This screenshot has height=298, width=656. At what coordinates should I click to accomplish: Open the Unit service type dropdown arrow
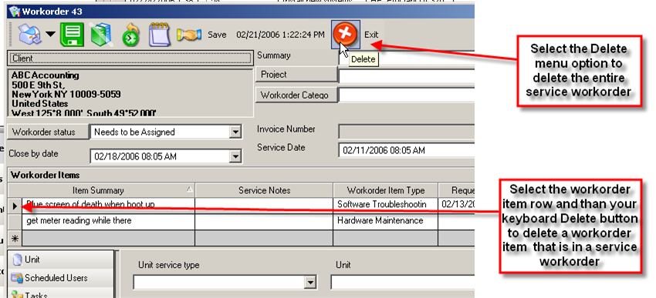[310, 283]
